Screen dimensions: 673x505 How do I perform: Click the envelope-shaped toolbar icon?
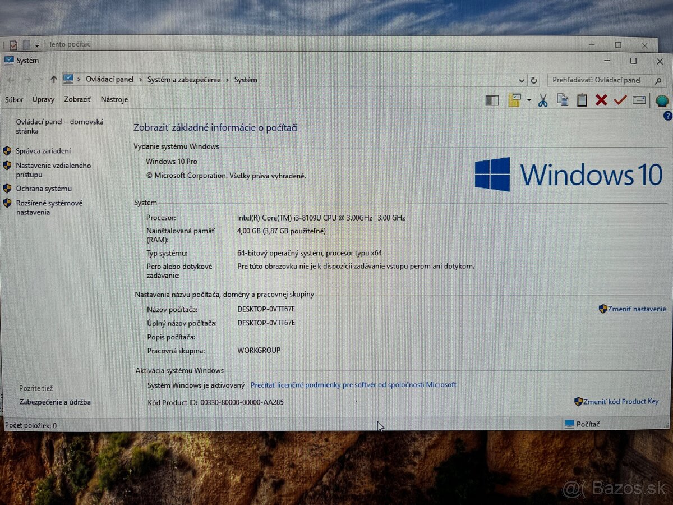(639, 100)
